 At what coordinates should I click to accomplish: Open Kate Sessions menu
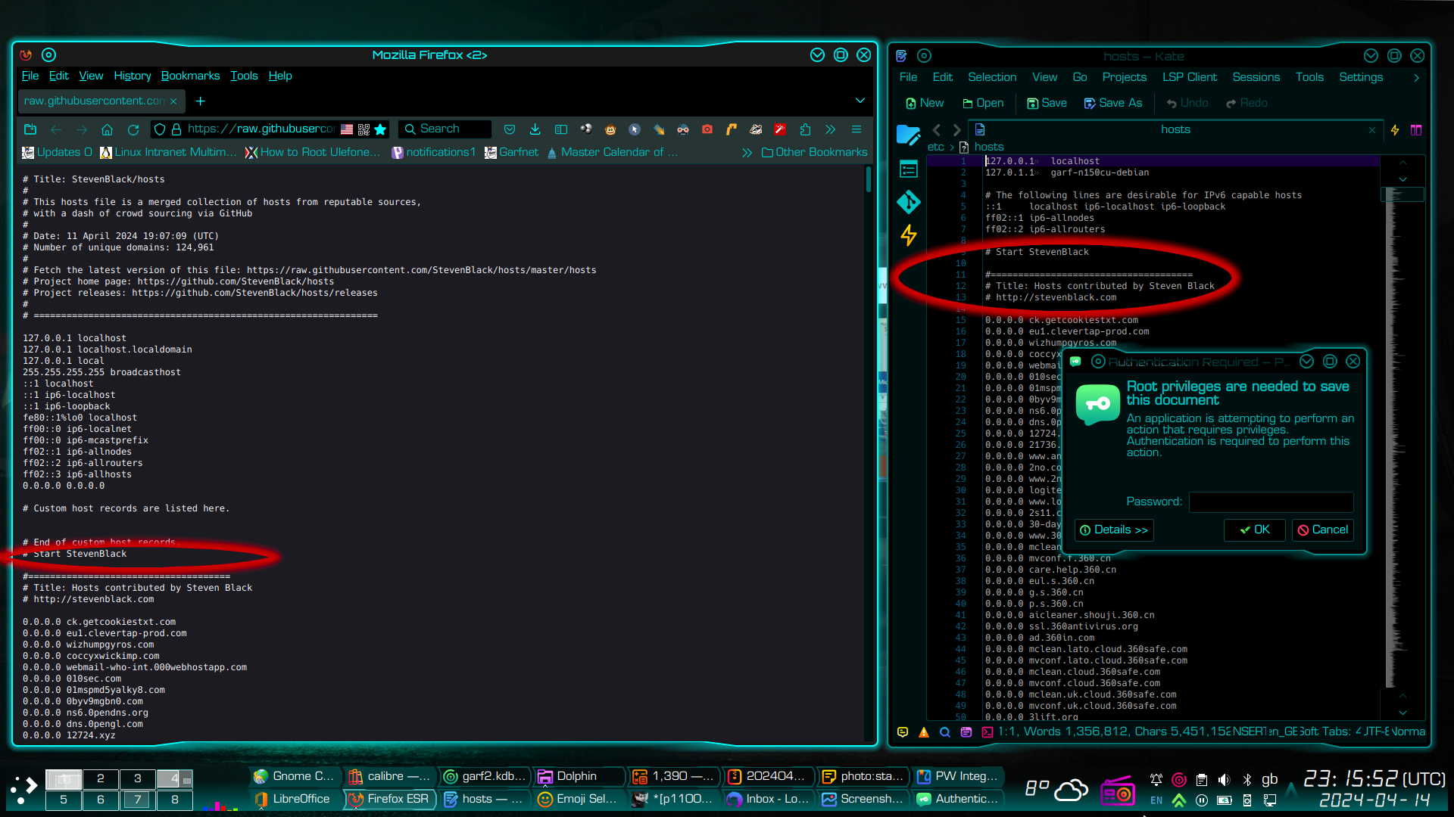[1256, 77]
